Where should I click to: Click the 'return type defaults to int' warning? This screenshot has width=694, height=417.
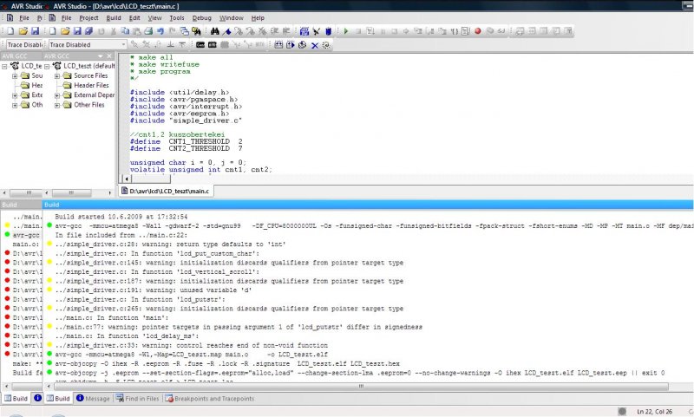tap(170, 244)
